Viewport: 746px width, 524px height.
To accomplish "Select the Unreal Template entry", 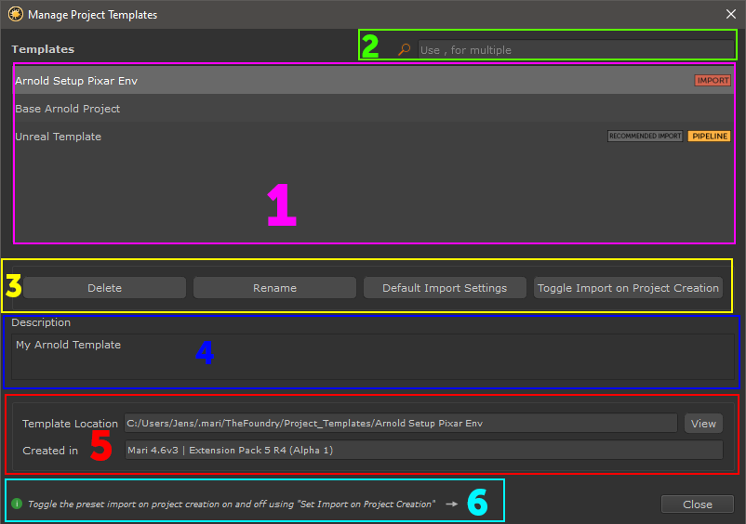I will click(x=59, y=137).
